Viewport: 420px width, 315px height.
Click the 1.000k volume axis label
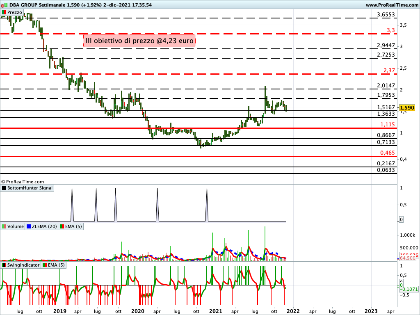(407, 235)
